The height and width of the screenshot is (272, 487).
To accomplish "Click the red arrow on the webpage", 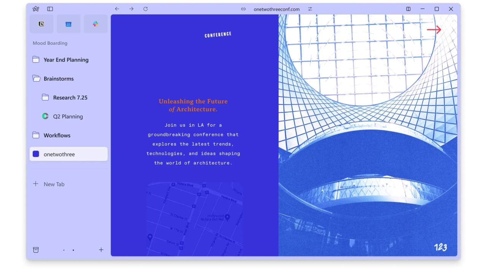I will click(434, 30).
